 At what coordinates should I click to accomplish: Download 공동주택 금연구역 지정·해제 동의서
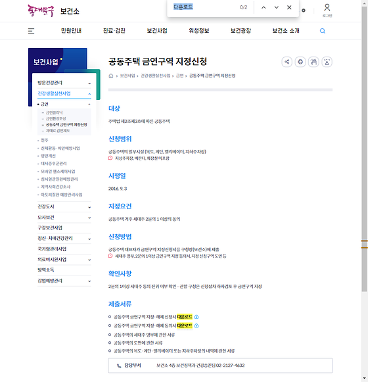tap(185, 325)
